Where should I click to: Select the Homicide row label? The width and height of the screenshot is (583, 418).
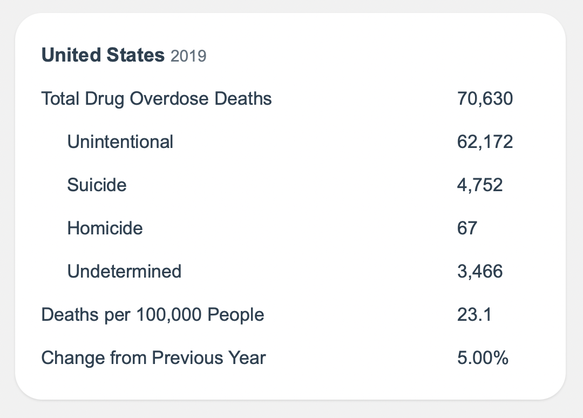pos(105,228)
